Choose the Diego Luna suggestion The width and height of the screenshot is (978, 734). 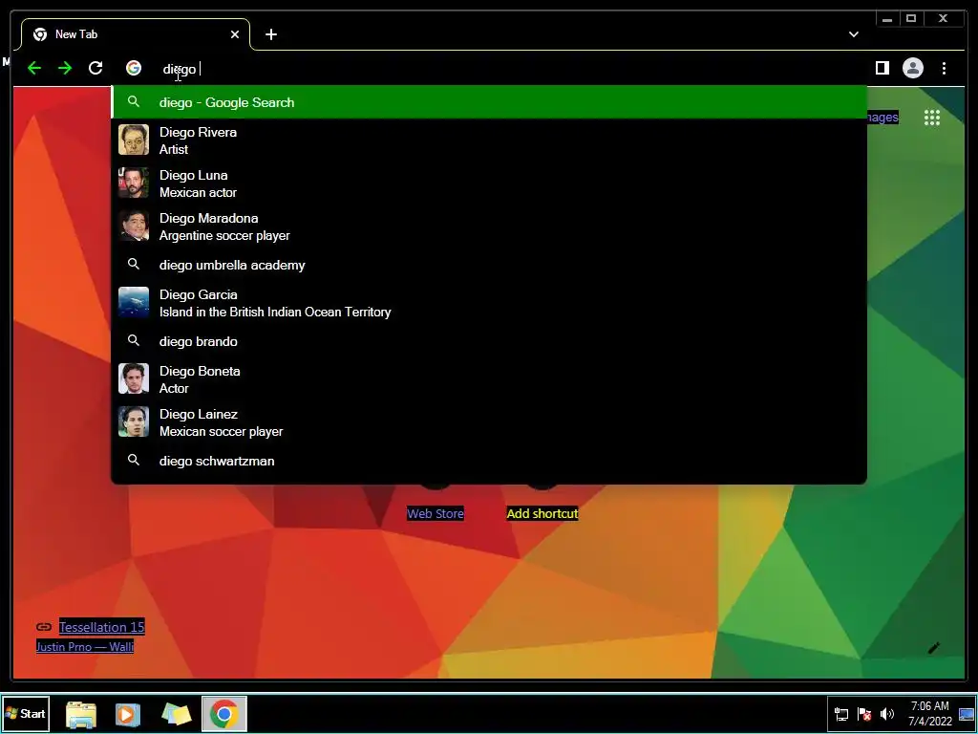(x=489, y=183)
